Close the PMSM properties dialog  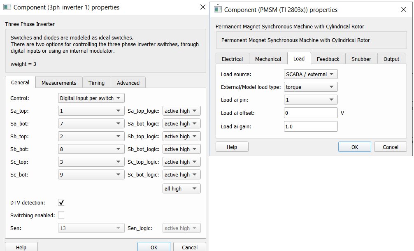403,9
